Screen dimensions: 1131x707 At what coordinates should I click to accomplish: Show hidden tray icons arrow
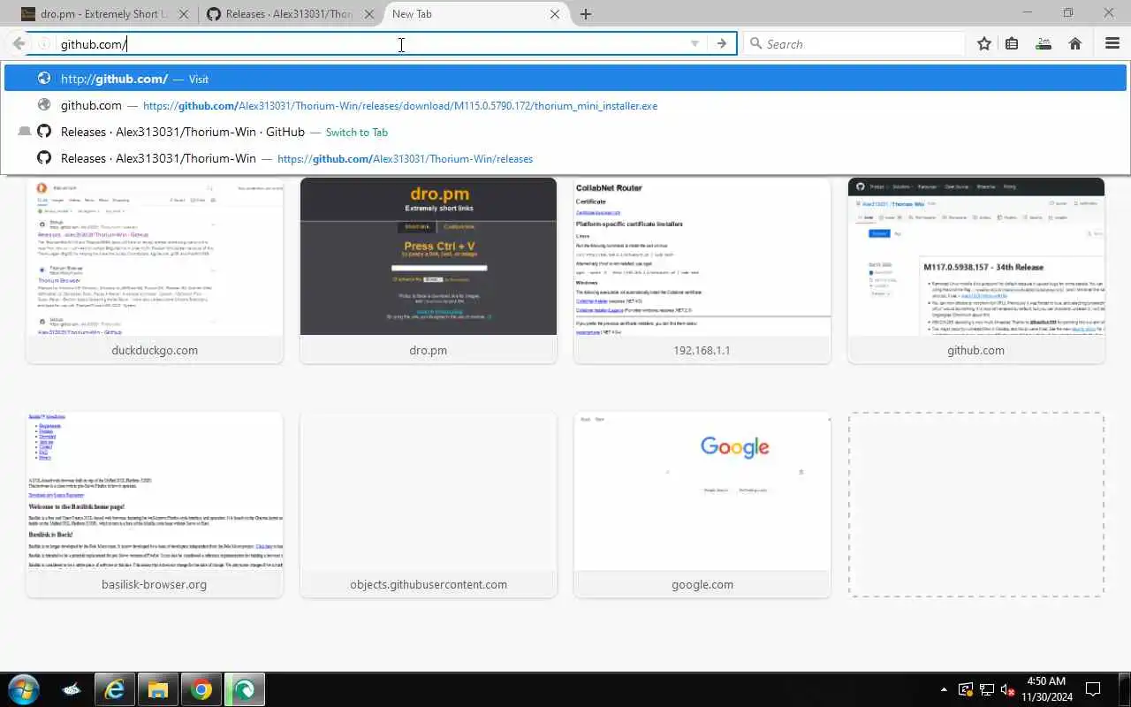click(944, 689)
